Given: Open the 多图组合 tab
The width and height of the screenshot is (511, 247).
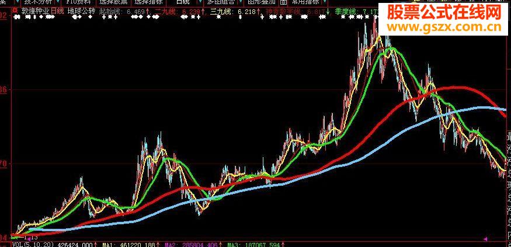Looking at the screenshot, I should 221,2.
